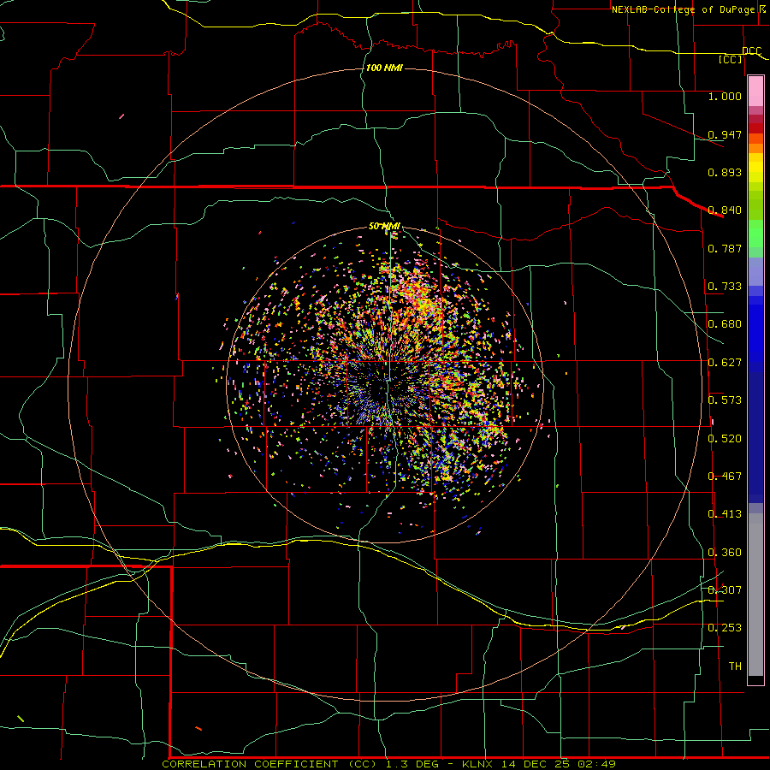
Task: Click the [CC] label above the color bar
Action: pos(731,59)
